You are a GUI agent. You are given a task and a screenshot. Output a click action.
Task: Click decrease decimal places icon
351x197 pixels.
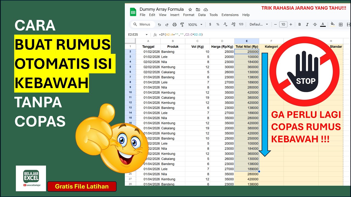click(x=225, y=24)
